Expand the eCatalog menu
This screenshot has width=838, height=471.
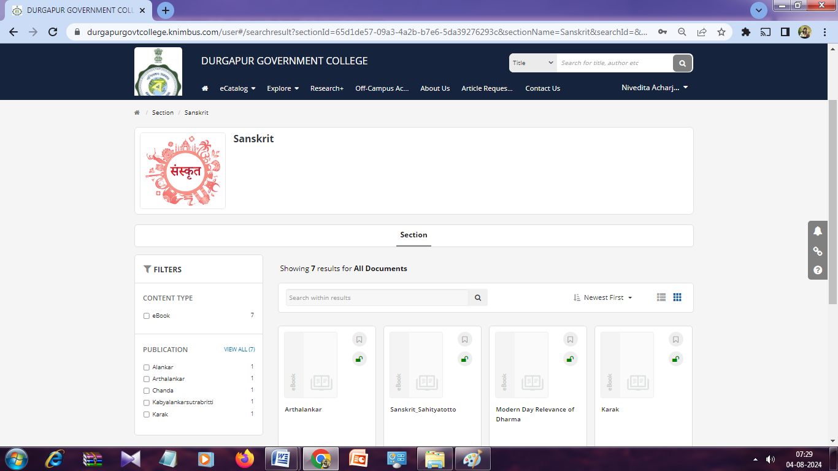click(x=237, y=88)
